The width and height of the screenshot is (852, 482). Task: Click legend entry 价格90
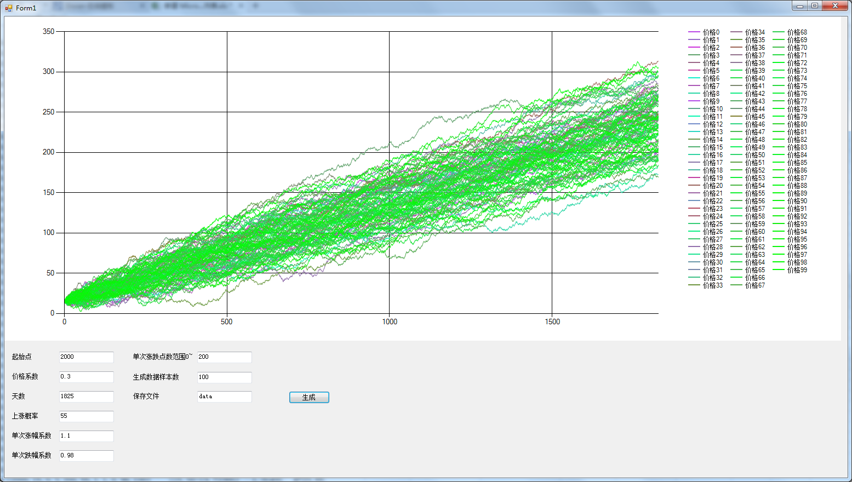tap(790, 201)
